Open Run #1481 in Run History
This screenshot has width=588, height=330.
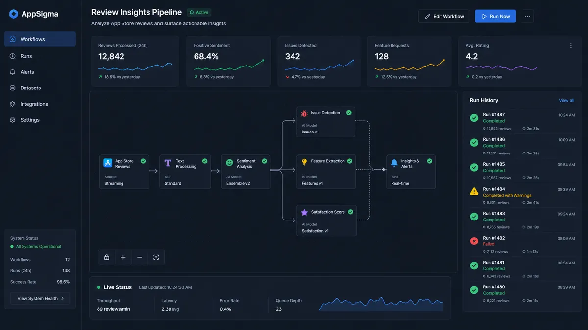(522, 269)
